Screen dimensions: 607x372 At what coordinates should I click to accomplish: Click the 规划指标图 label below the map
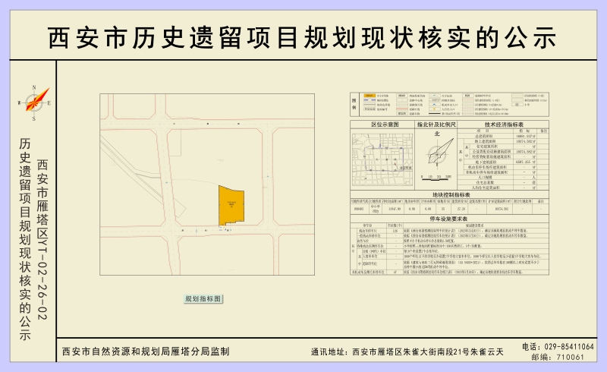pyautogui.click(x=203, y=299)
